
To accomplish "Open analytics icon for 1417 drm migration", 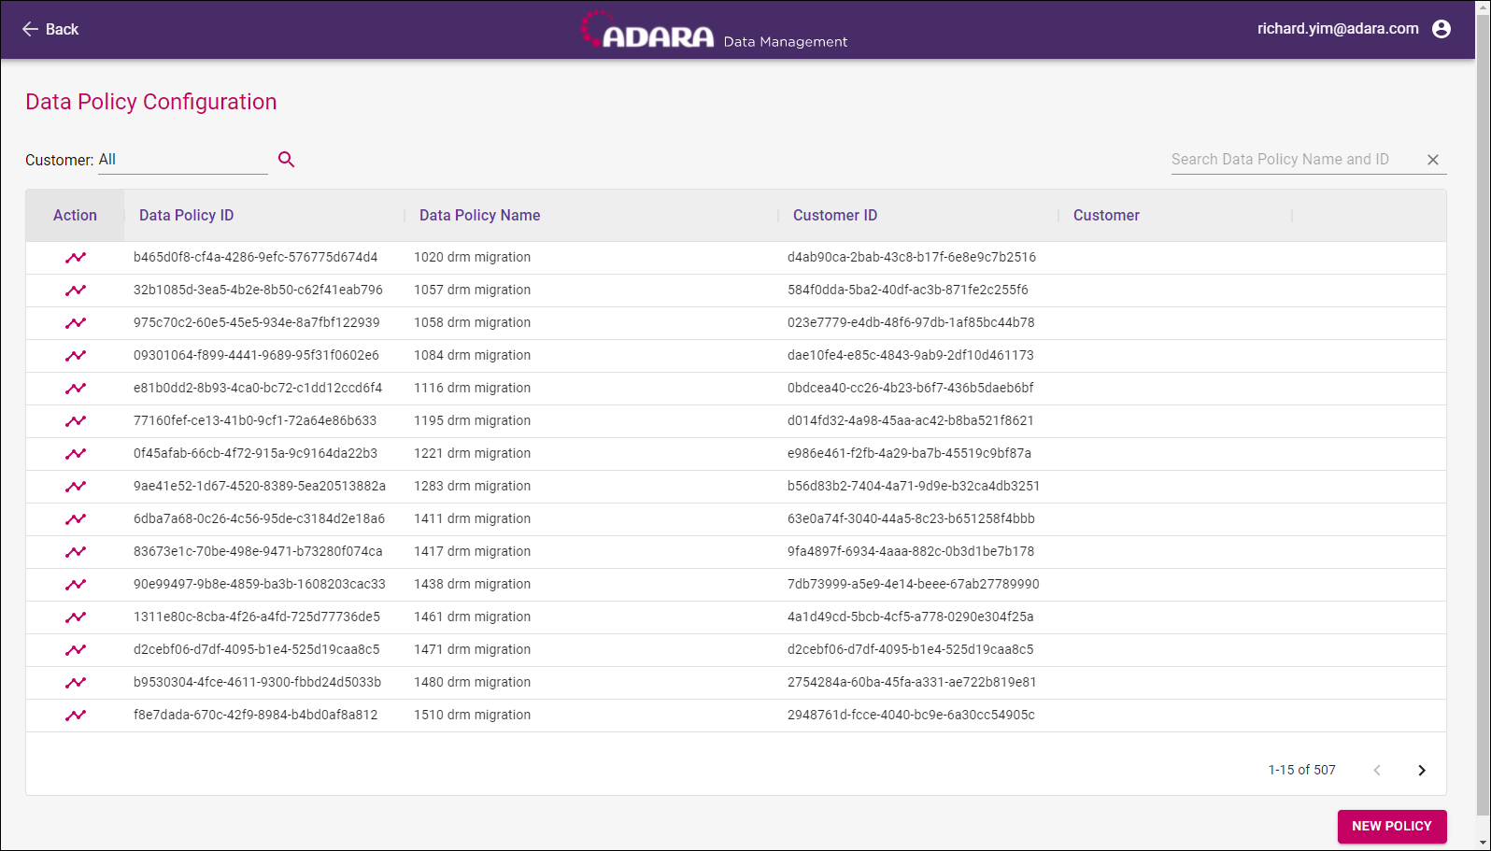I will click(x=76, y=552).
